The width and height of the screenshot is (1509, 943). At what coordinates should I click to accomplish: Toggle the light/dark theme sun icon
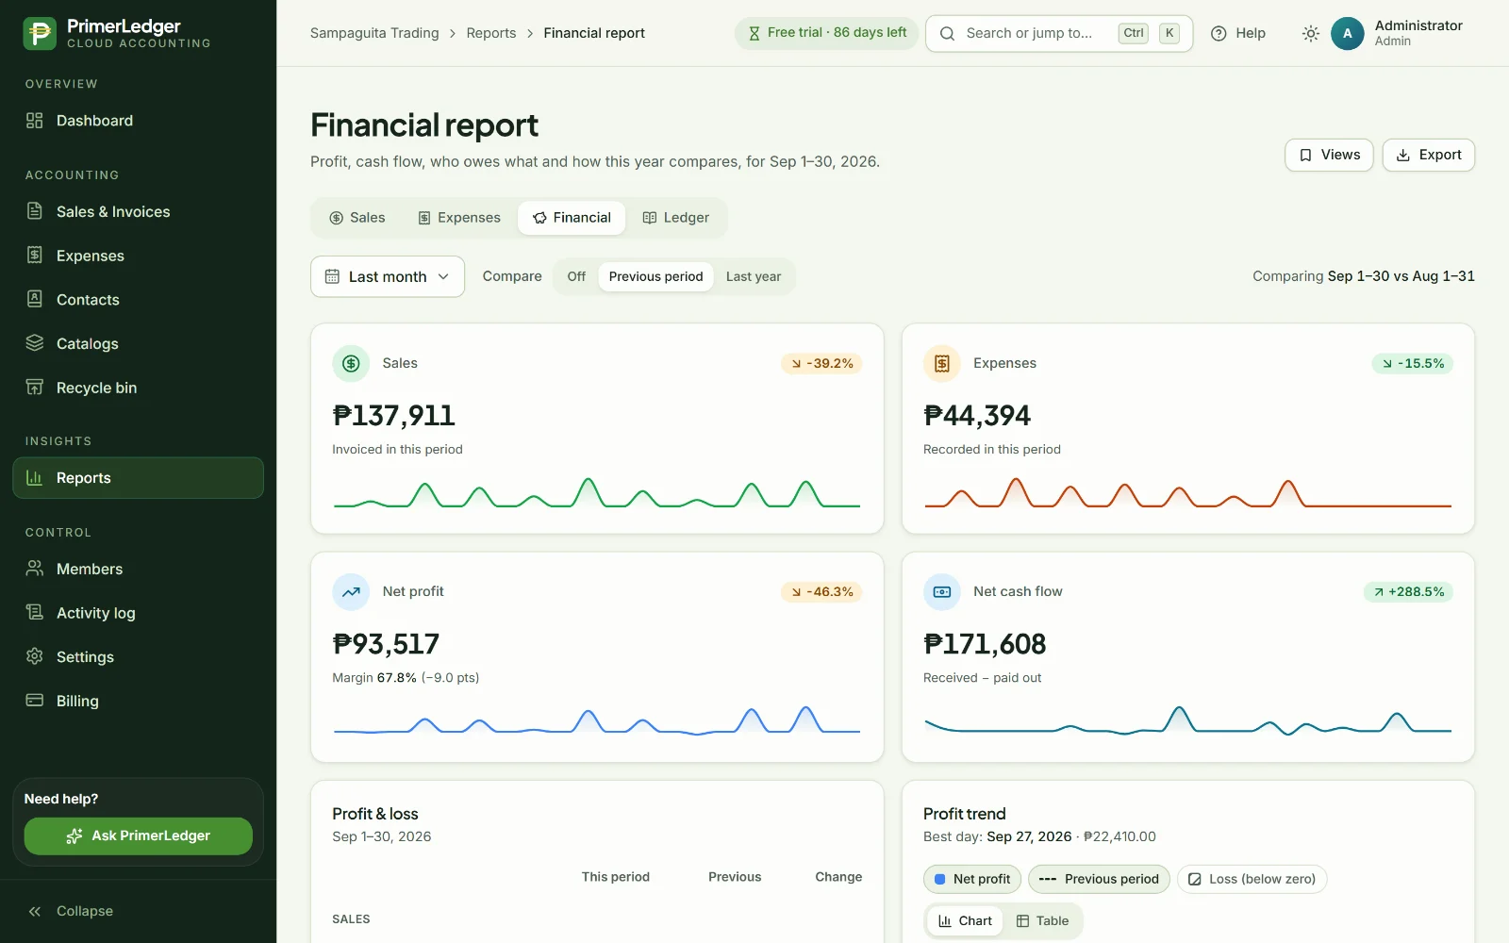pos(1310,33)
